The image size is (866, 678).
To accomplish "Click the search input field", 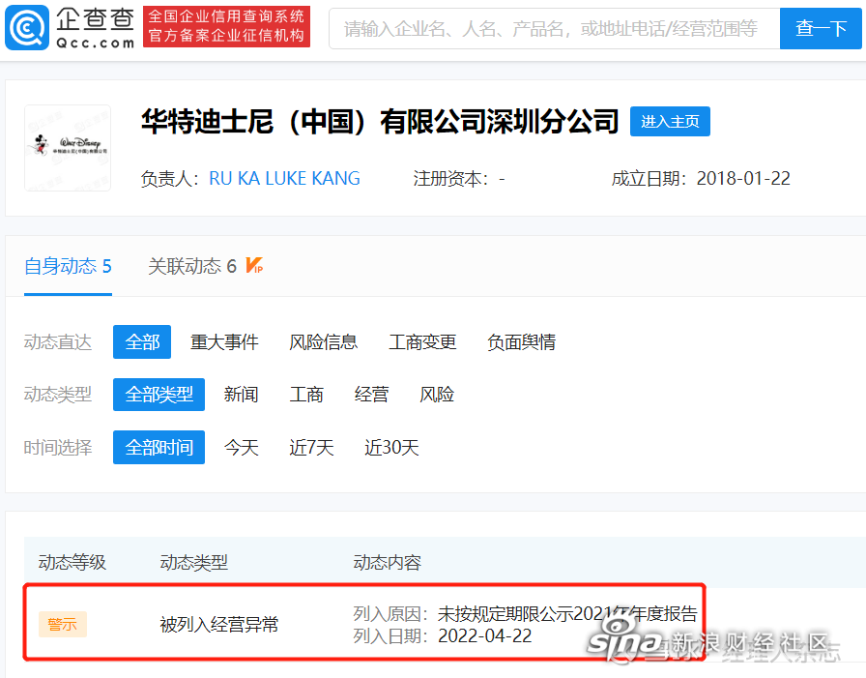I will [554, 29].
